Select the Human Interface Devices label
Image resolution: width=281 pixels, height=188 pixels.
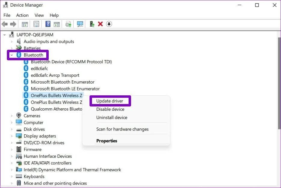(48, 156)
